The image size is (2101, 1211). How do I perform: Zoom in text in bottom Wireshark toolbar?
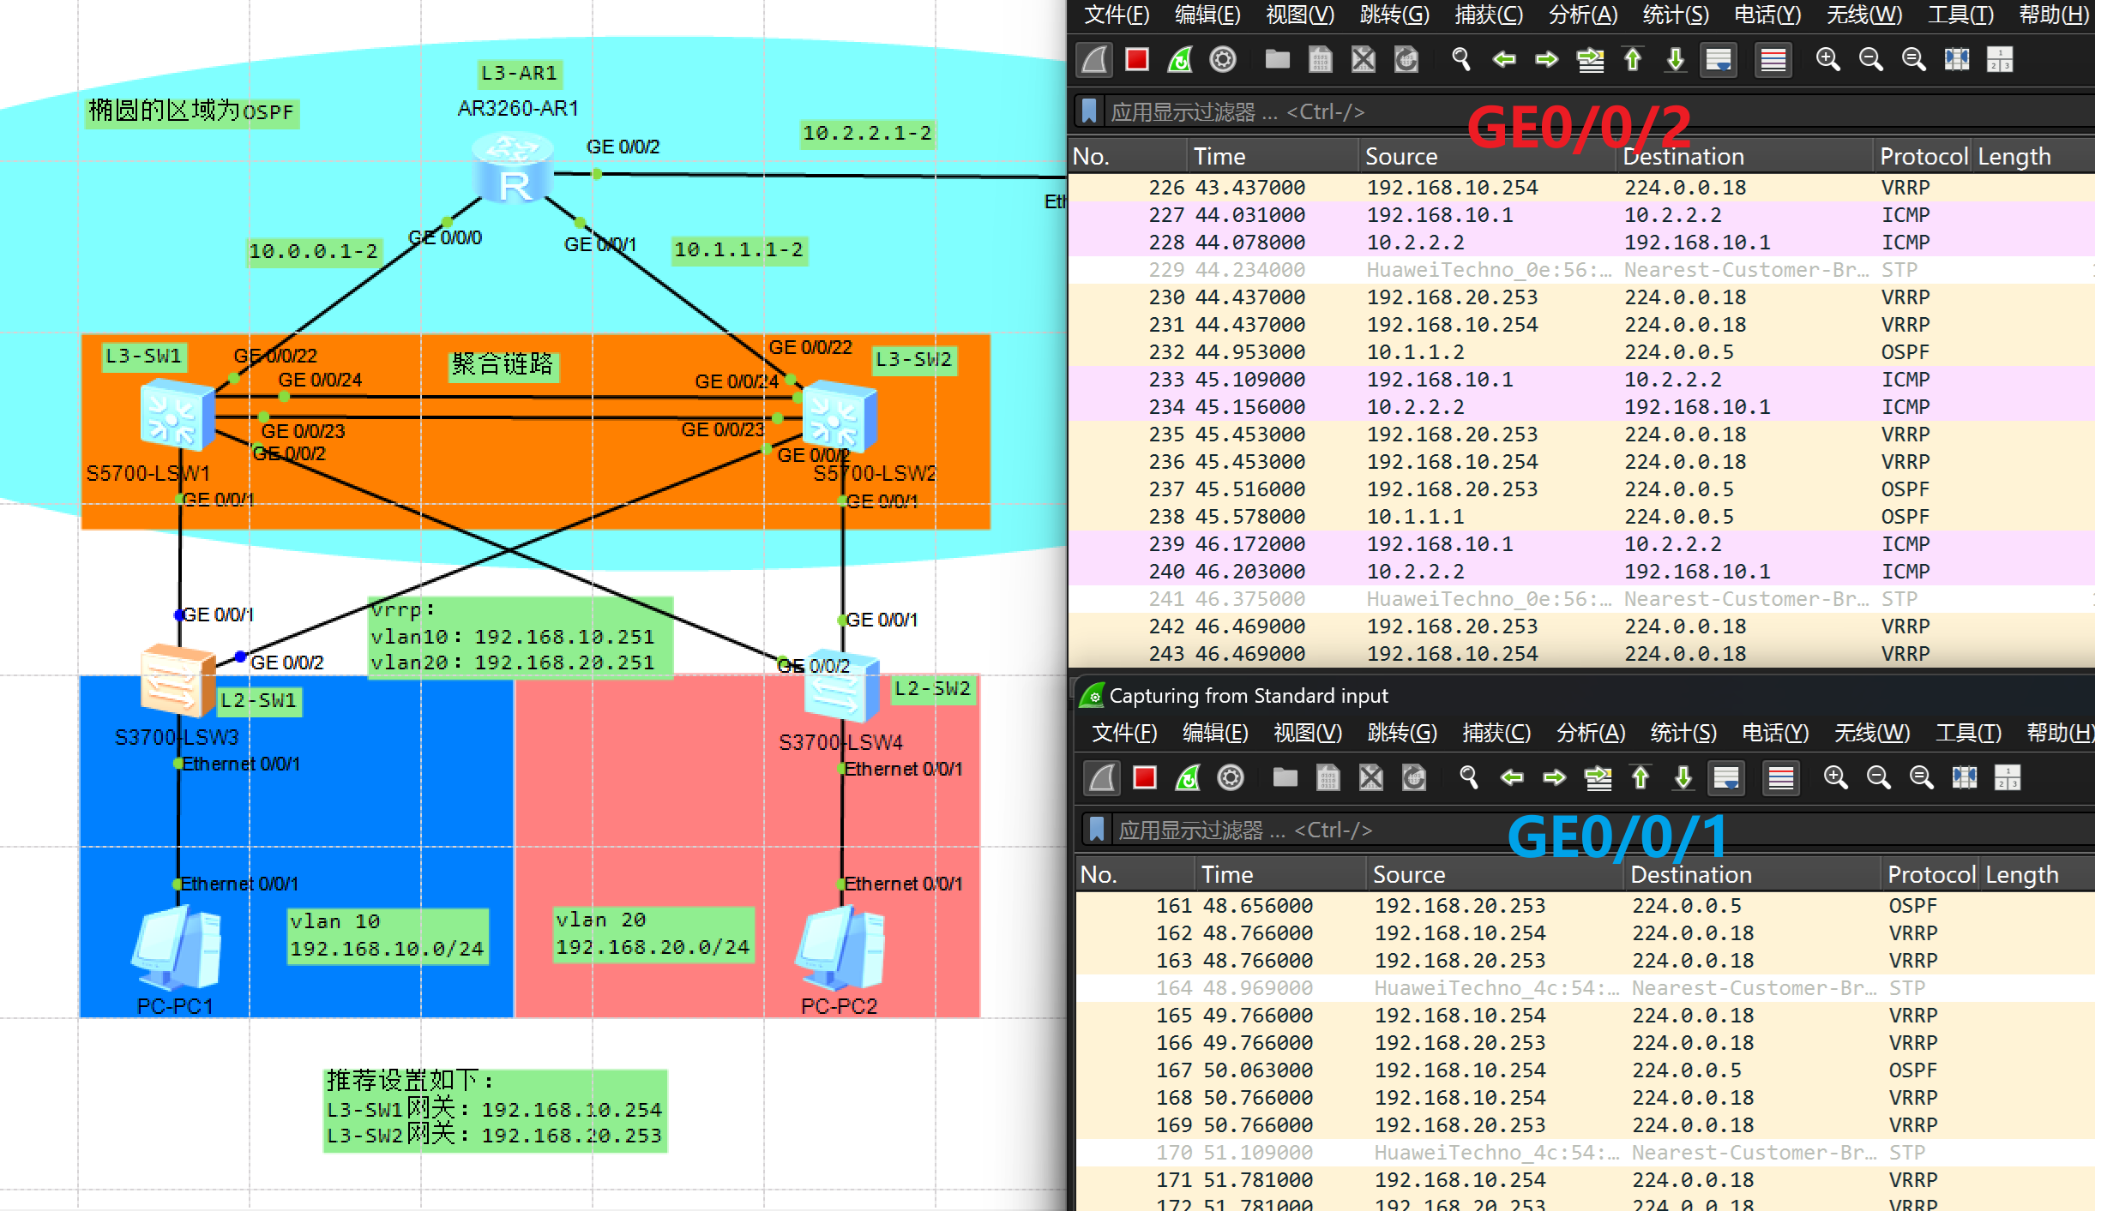1835,777
